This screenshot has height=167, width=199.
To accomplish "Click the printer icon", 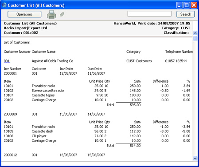I will (51, 15).
